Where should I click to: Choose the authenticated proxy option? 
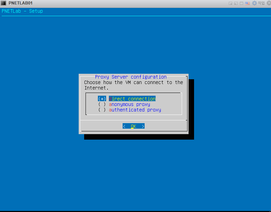click(x=129, y=110)
